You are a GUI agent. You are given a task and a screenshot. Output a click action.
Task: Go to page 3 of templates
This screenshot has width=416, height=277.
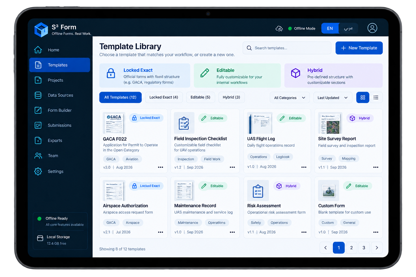coord(364,248)
